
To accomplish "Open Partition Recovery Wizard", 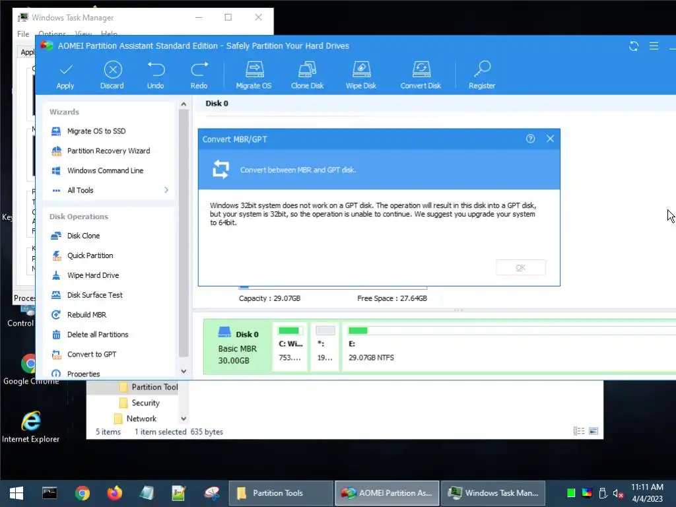I will click(109, 151).
